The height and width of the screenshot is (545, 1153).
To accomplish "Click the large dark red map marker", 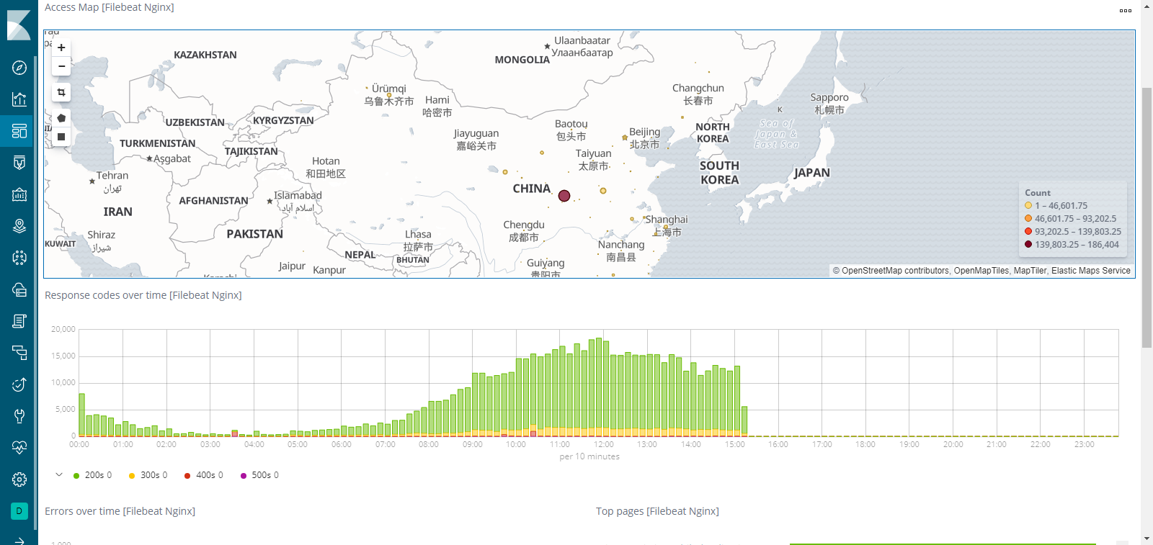I will tap(564, 196).
